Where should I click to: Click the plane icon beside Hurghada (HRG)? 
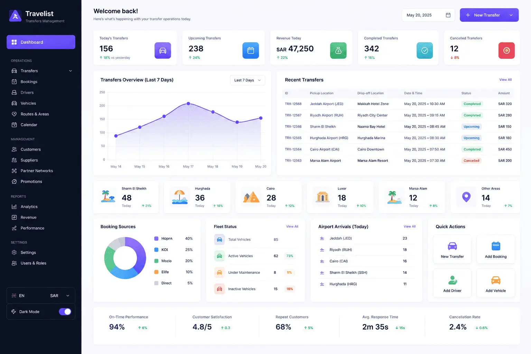(322, 284)
